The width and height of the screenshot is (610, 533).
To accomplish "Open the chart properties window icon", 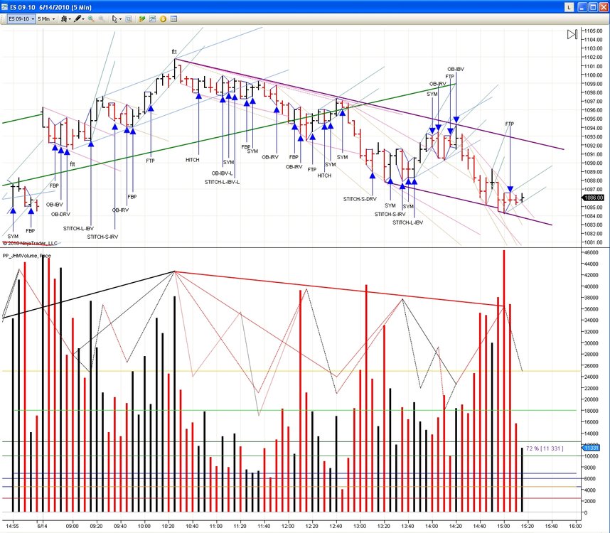I will [x=173, y=18].
